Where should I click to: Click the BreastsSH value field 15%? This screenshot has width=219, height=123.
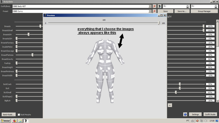(x=210, y=35)
